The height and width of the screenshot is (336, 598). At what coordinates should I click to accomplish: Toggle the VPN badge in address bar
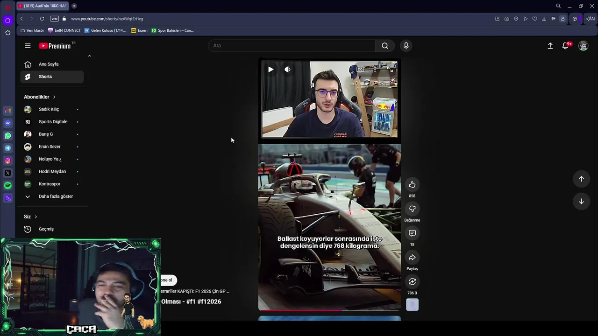click(x=54, y=19)
